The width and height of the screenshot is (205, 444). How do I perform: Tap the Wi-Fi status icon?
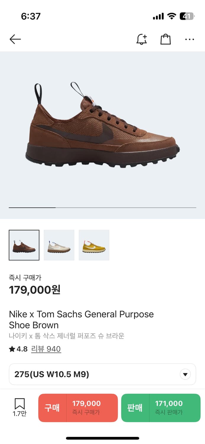pos(171,16)
